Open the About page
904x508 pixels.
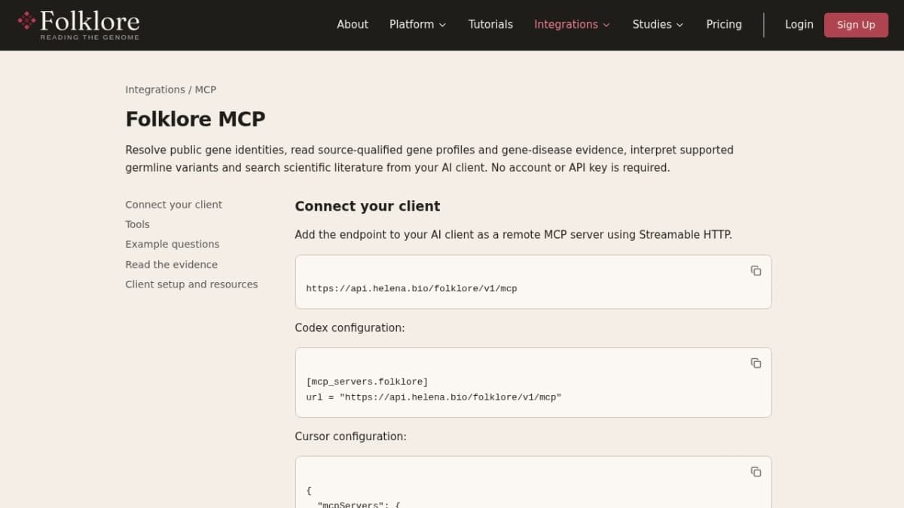click(x=353, y=24)
